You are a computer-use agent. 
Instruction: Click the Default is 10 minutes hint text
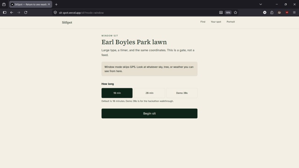point(138,101)
